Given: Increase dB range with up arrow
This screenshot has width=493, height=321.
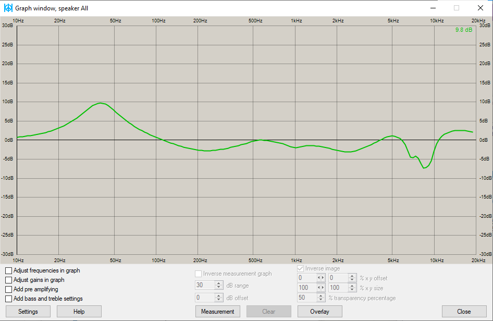Looking at the screenshot, I should click(219, 283).
